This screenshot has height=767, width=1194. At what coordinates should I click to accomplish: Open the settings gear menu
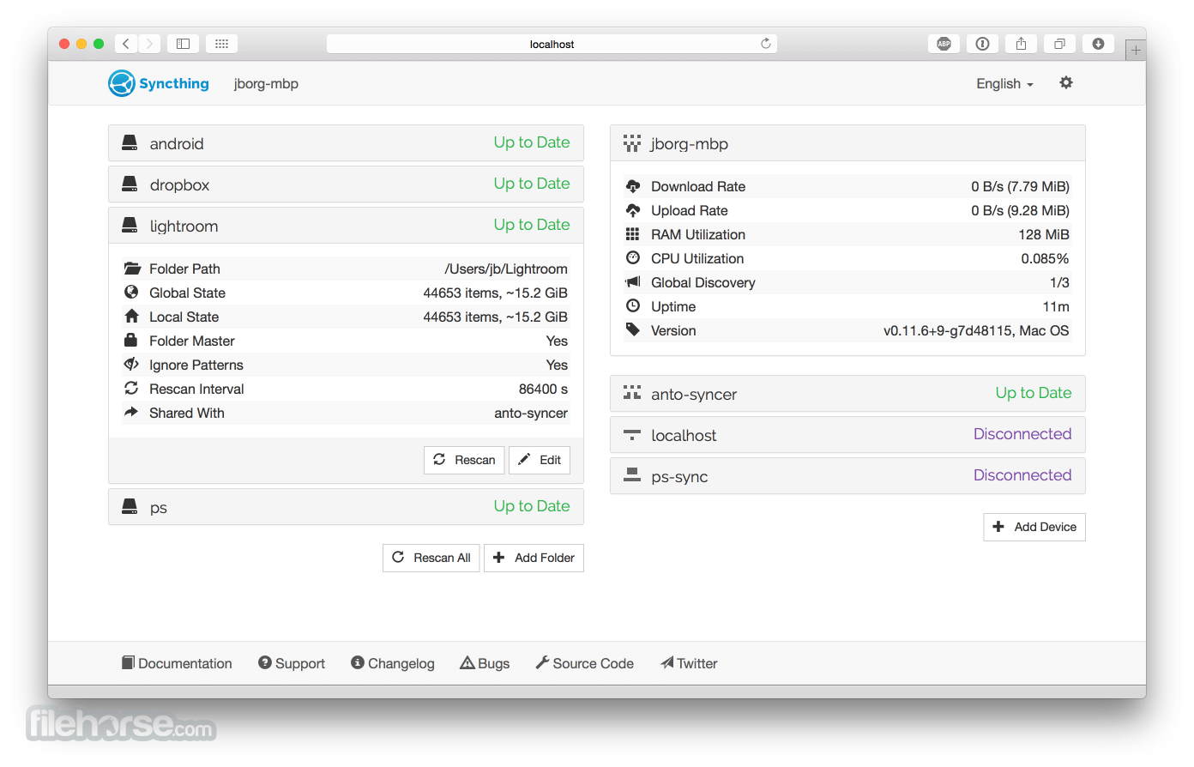1066,82
